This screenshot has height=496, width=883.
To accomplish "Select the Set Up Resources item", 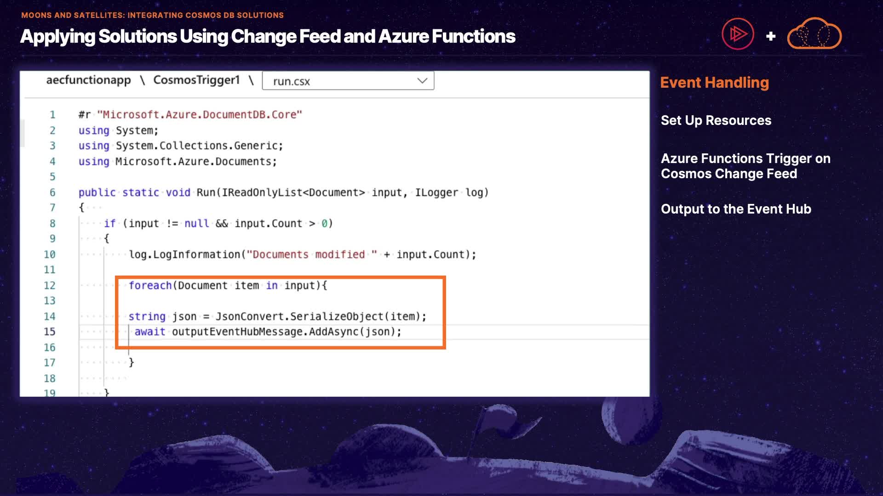I will (x=716, y=120).
